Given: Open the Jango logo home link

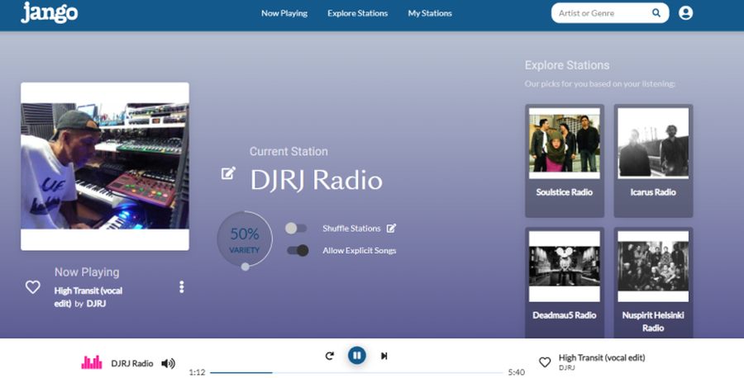Looking at the screenshot, I should coord(50,12).
